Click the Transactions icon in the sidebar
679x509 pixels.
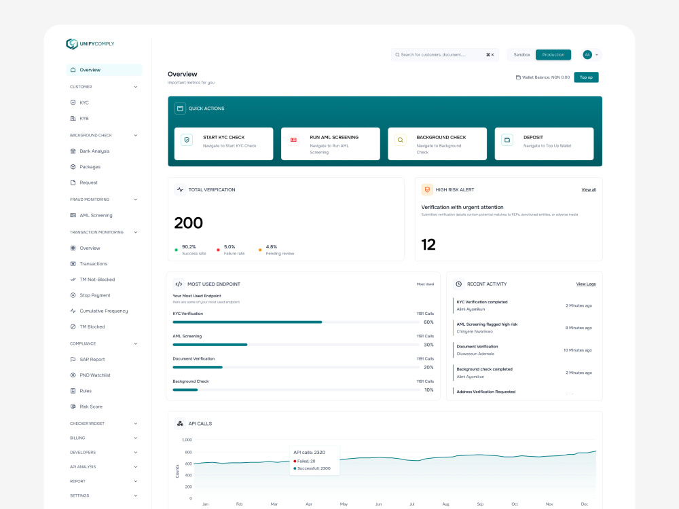click(73, 263)
